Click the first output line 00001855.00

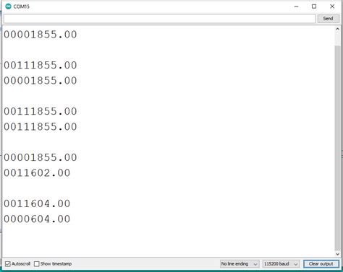click(x=41, y=35)
